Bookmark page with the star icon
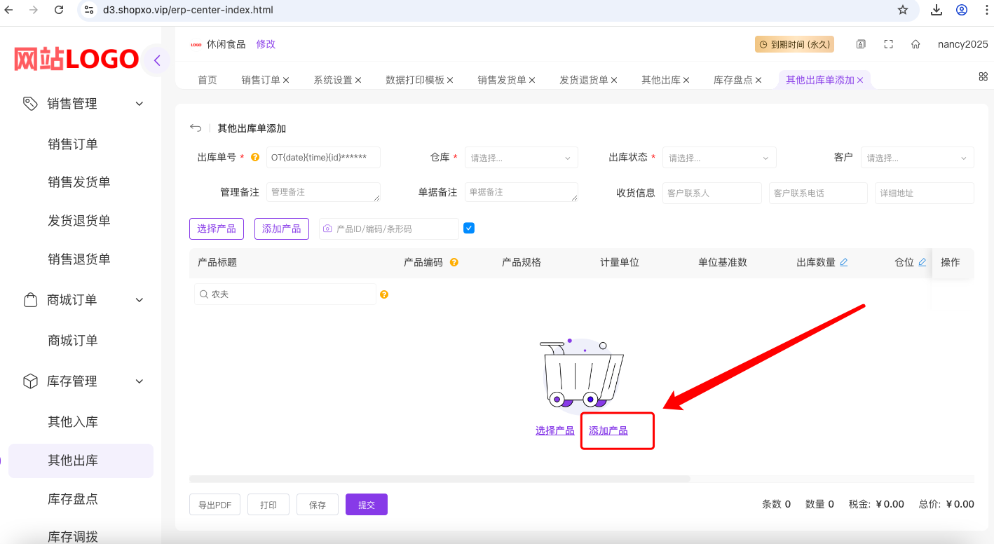The height and width of the screenshot is (544, 994). click(x=903, y=10)
